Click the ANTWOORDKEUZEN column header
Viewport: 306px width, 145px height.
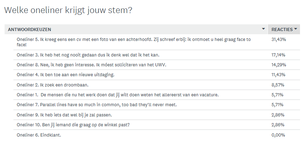(30, 30)
